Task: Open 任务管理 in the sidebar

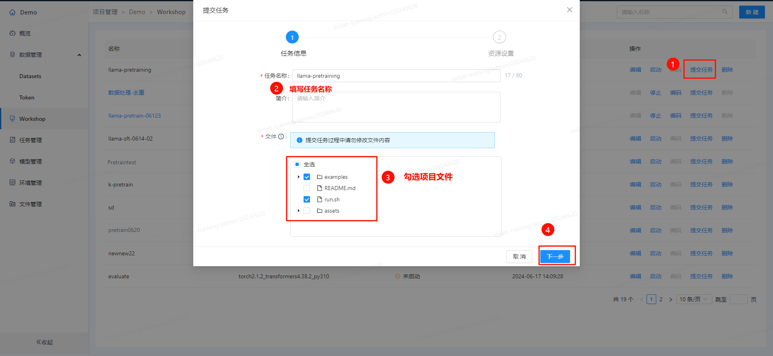Action: click(31, 140)
